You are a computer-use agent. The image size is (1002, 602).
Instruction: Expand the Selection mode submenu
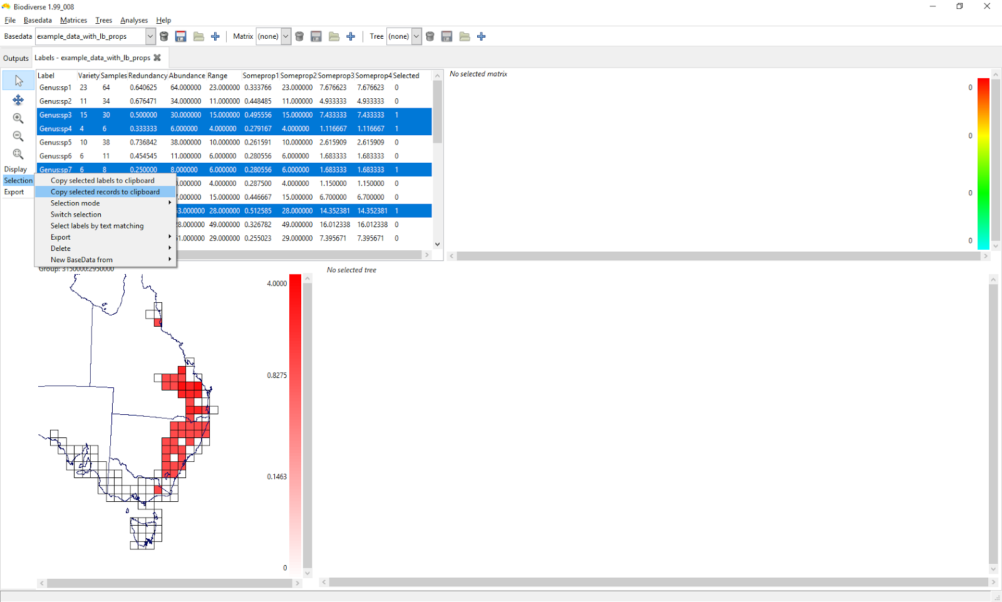(75, 203)
